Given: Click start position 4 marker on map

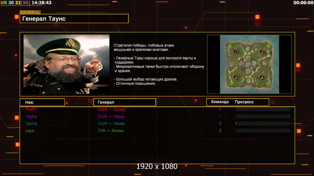Looking at the screenshot, I should [262, 77].
